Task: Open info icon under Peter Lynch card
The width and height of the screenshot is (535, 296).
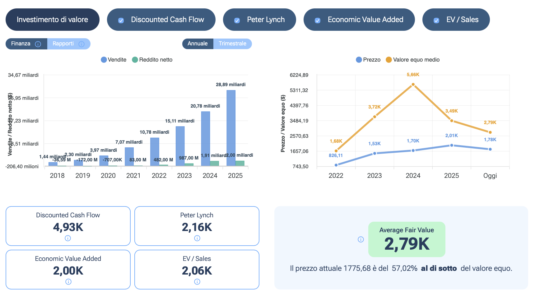Action: (197, 238)
